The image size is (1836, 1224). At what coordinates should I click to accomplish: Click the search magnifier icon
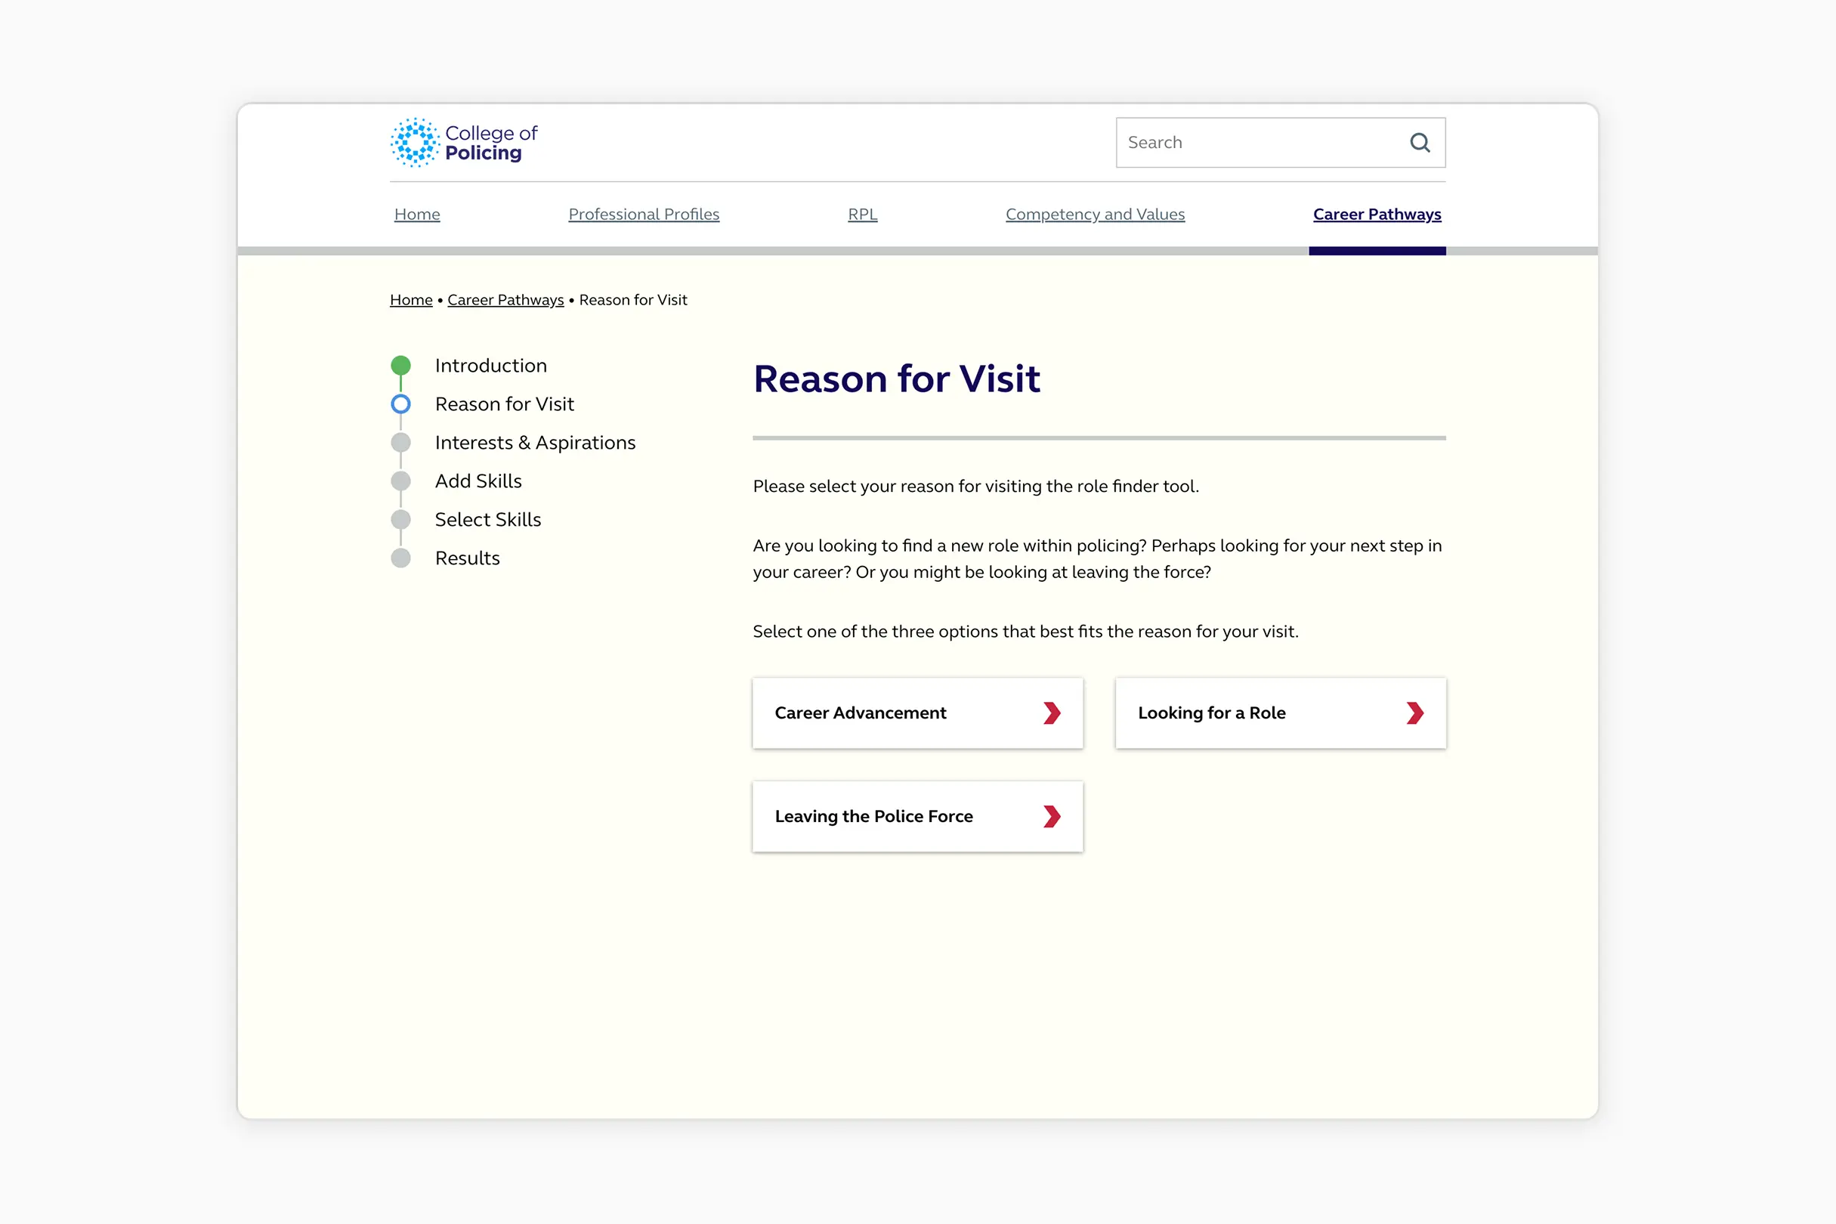tap(1419, 142)
